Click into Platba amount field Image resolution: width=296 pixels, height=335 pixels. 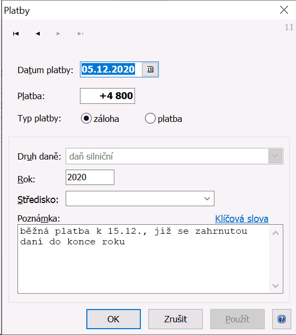pos(107,96)
